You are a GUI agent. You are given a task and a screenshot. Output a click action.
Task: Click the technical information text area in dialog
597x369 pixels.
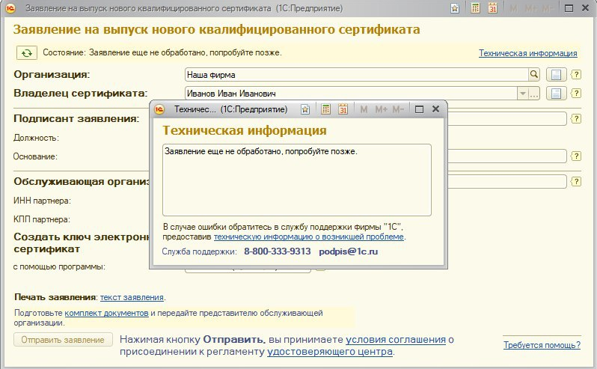point(297,180)
